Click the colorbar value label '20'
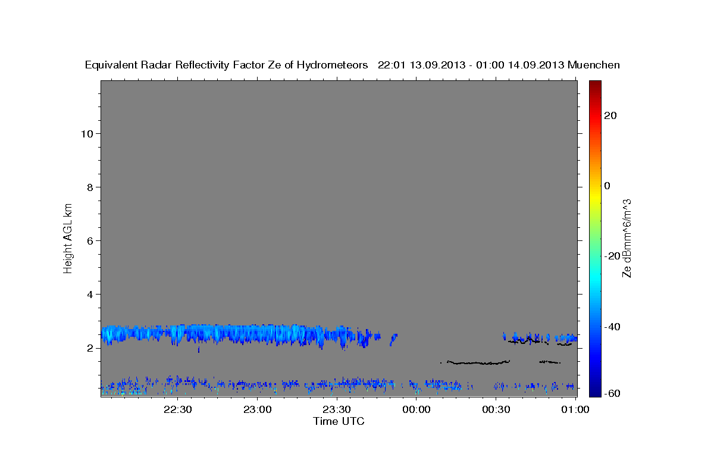This screenshot has width=714, height=476. [611, 115]
